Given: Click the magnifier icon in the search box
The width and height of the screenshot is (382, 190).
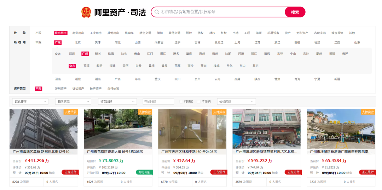Looking at the screenshot, I should [157, 12].
